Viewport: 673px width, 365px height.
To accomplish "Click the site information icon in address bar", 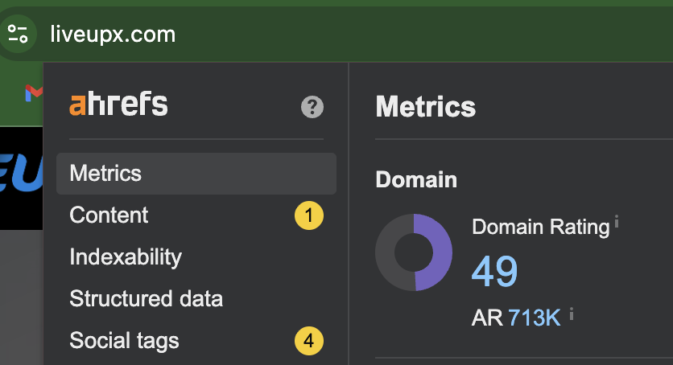I will [x=18, y=34].
